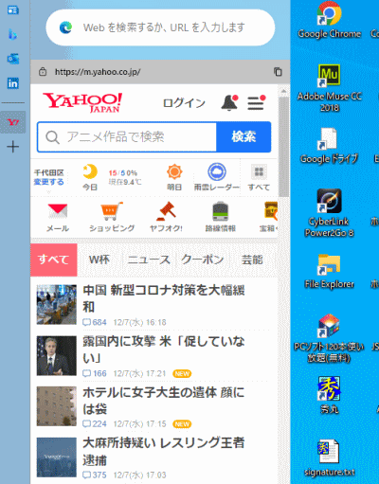Image resolution: width=379 pixels, height=484 pixels.
Task: Open headline 大麻所持疑い レスリング王者逮捕
Action: tap(164, 452)
